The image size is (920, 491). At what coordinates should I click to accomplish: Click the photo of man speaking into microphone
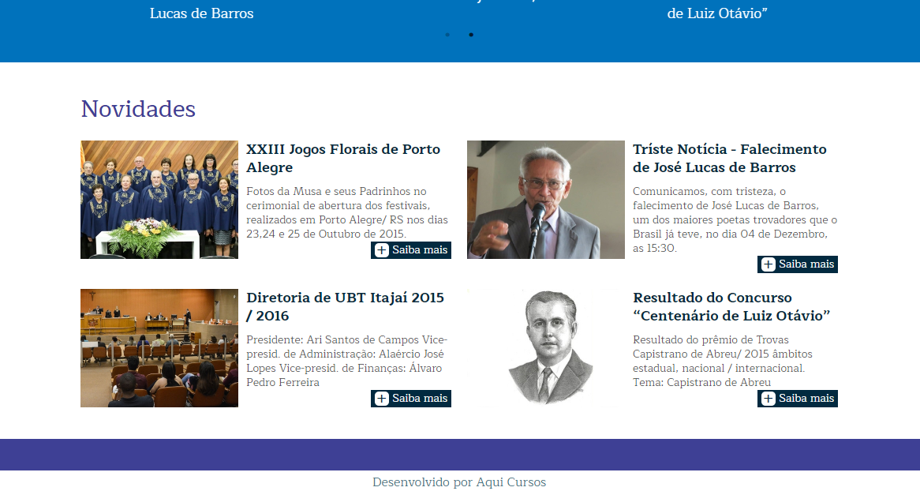[x=546, y=200]
